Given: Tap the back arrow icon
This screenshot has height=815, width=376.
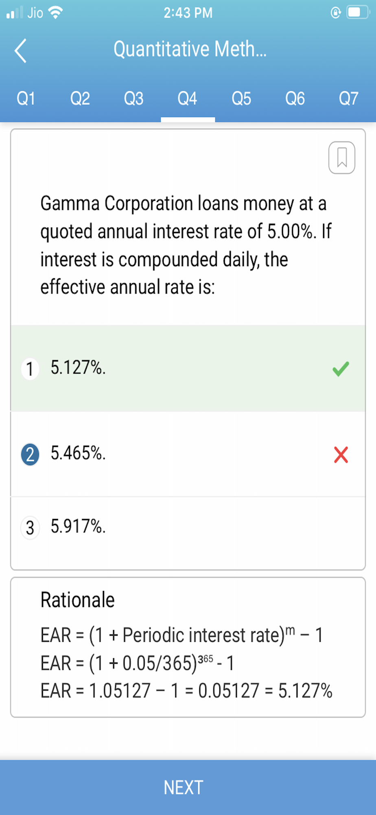Looking at the screenshot, I should click(x=20, y=51).
